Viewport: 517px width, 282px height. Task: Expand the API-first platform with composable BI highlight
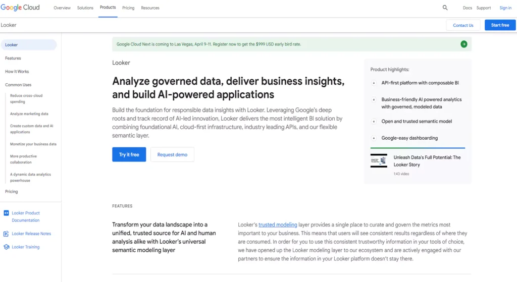coord(374,83)
